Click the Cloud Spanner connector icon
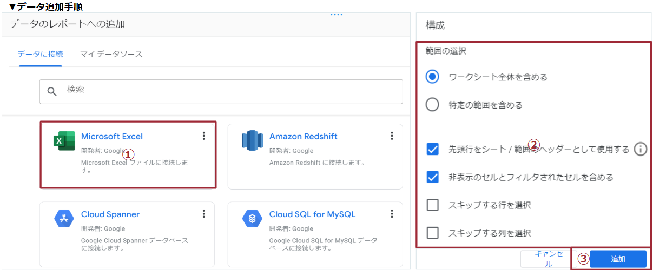 coord(64,219)
